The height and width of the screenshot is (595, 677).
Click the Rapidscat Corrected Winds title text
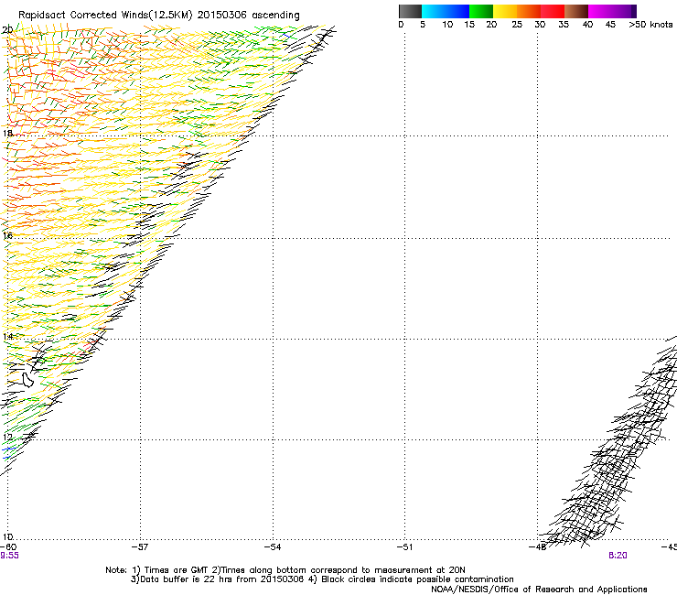[159, 16]
